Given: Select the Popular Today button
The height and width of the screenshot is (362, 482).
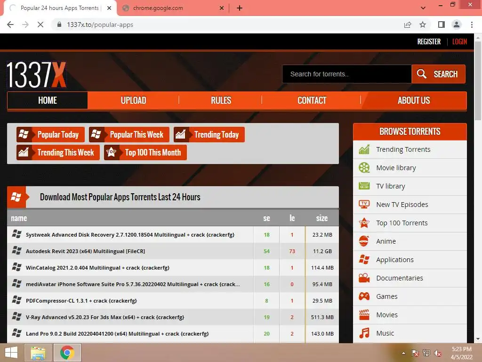Looking at the screenshot, I should pyautogui.click(x=50, y=134).
